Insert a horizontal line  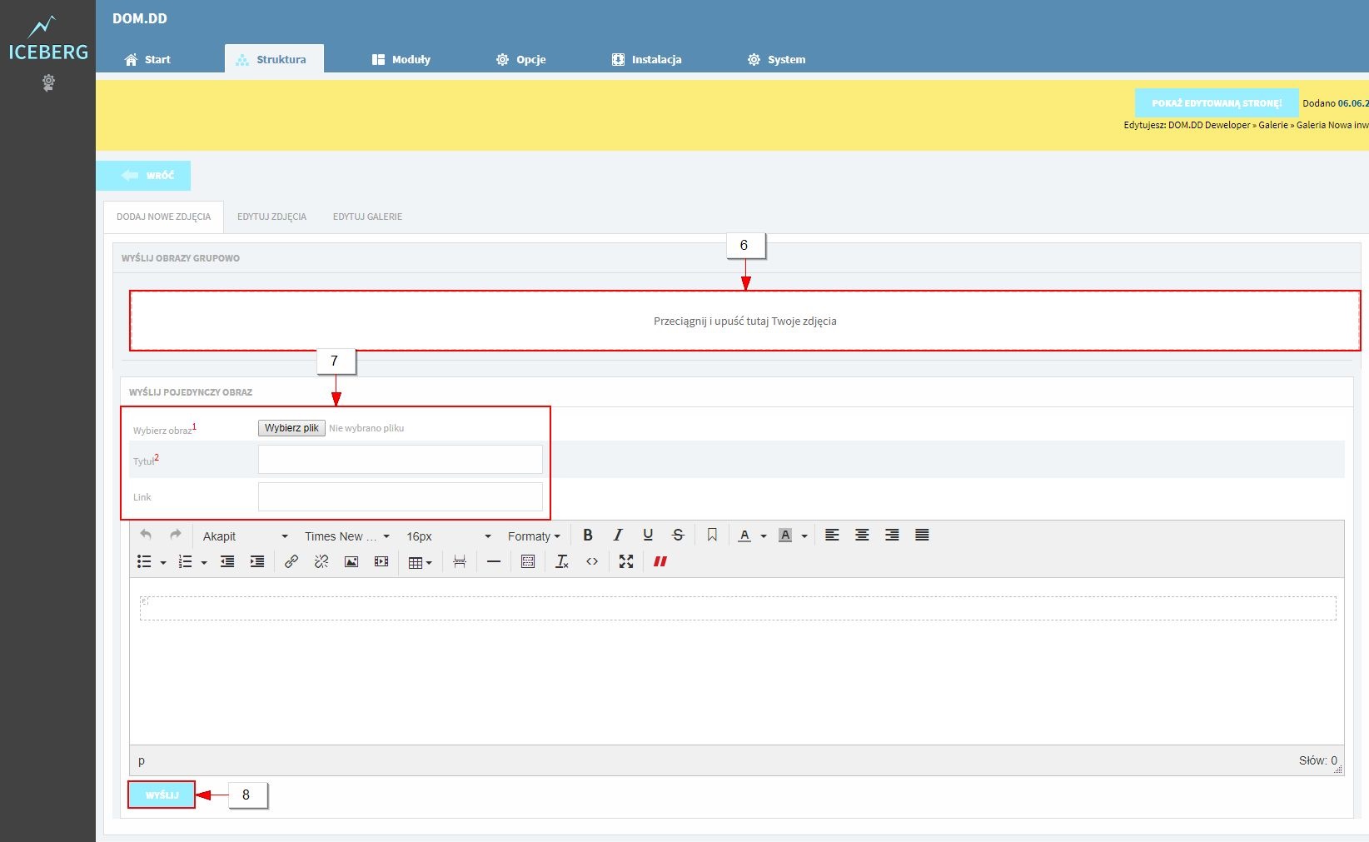tap(494, 562)
